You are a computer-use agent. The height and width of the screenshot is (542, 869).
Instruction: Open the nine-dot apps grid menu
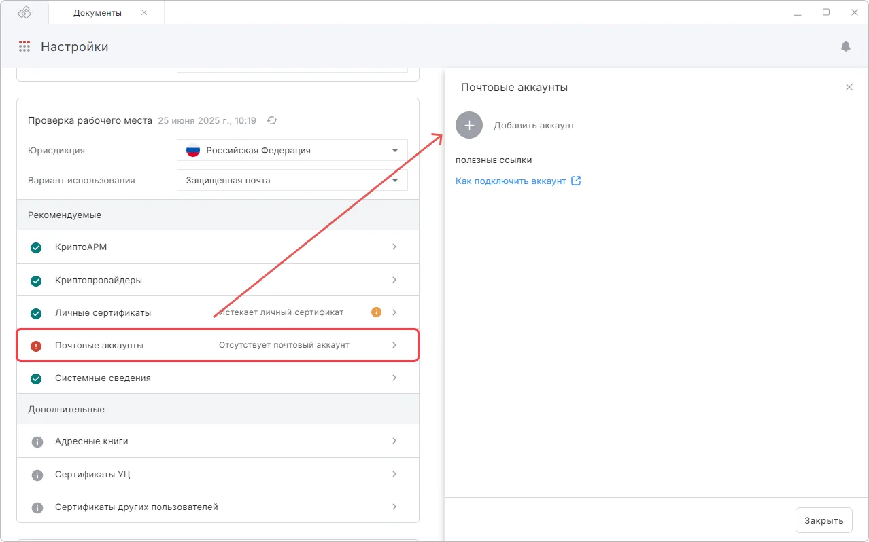[24, 46]
